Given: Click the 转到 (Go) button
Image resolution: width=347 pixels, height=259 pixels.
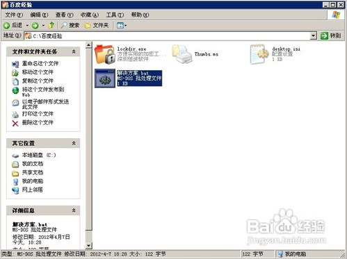Looking at the screenshot, I should coord(331,35).
